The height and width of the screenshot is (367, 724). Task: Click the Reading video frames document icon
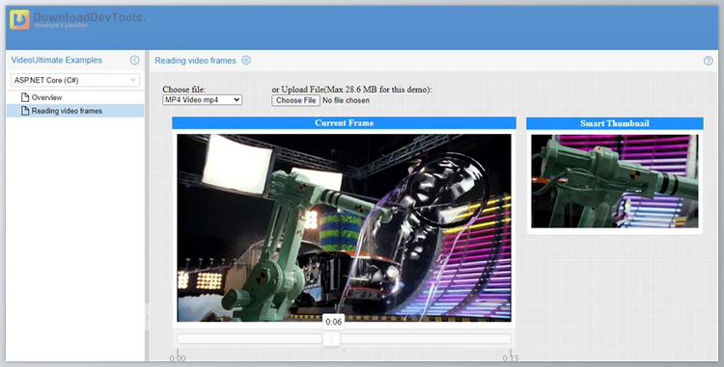click(25, 111)
